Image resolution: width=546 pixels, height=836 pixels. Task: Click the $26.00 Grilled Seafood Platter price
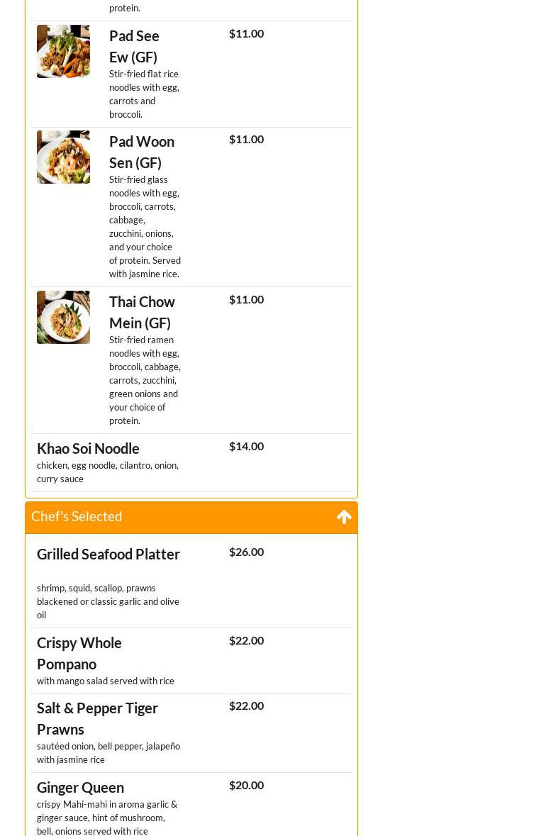[246, 552]
